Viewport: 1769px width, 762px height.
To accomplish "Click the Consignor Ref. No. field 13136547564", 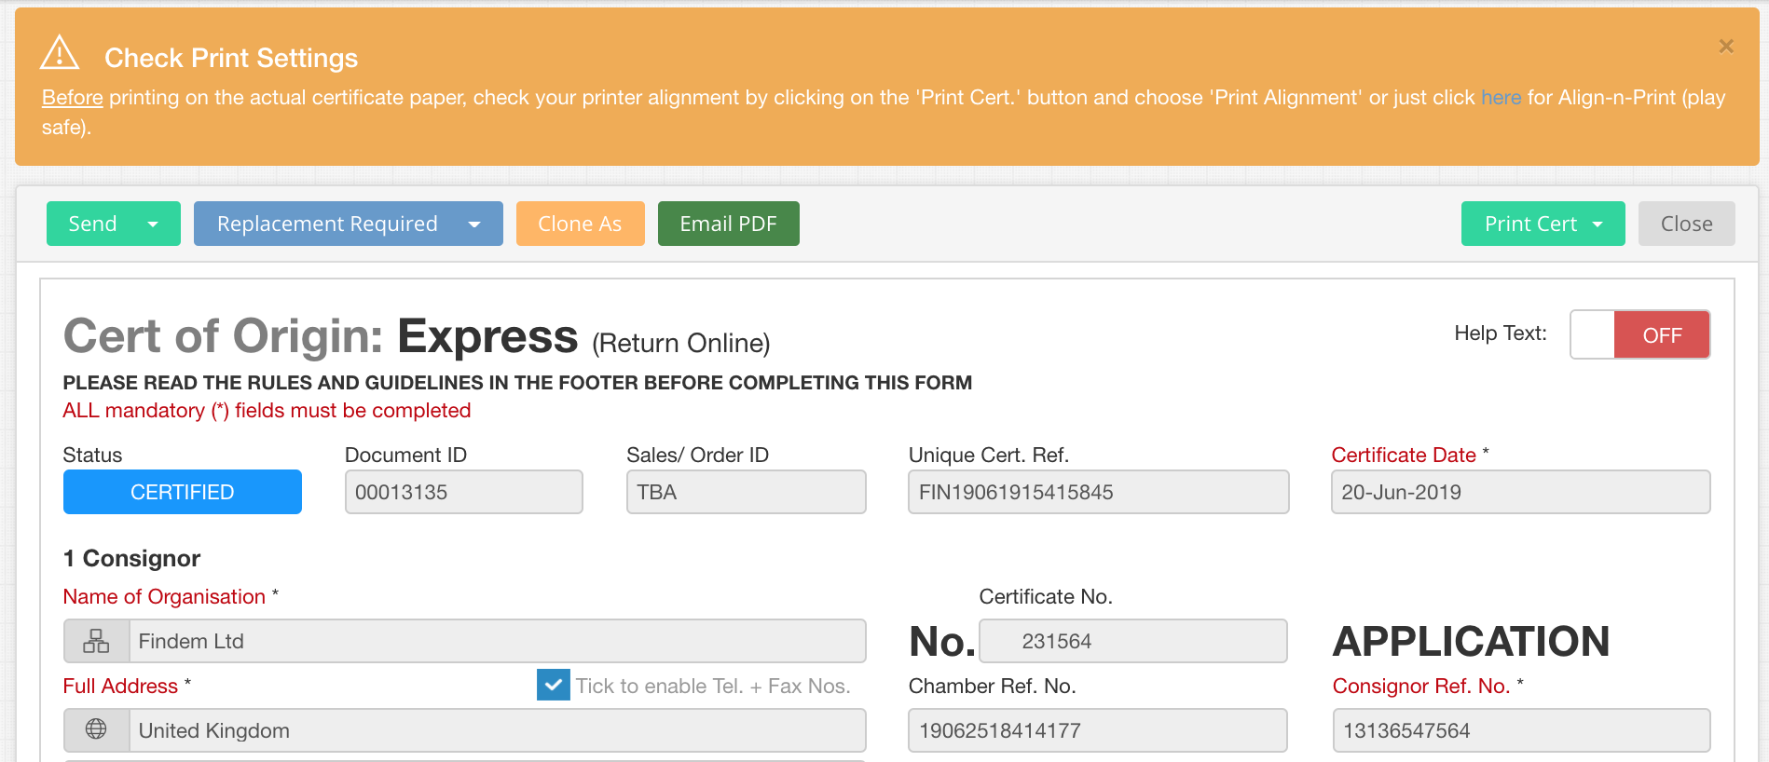I will [x=1521, y=730].
